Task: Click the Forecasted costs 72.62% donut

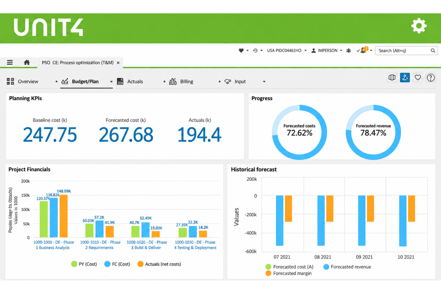Action: (299, 132)
